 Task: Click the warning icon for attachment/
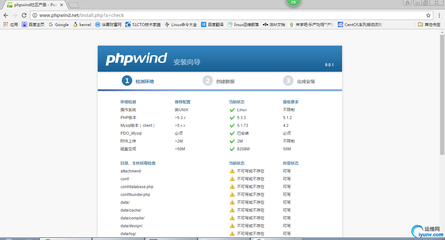[x=232, y=171]
